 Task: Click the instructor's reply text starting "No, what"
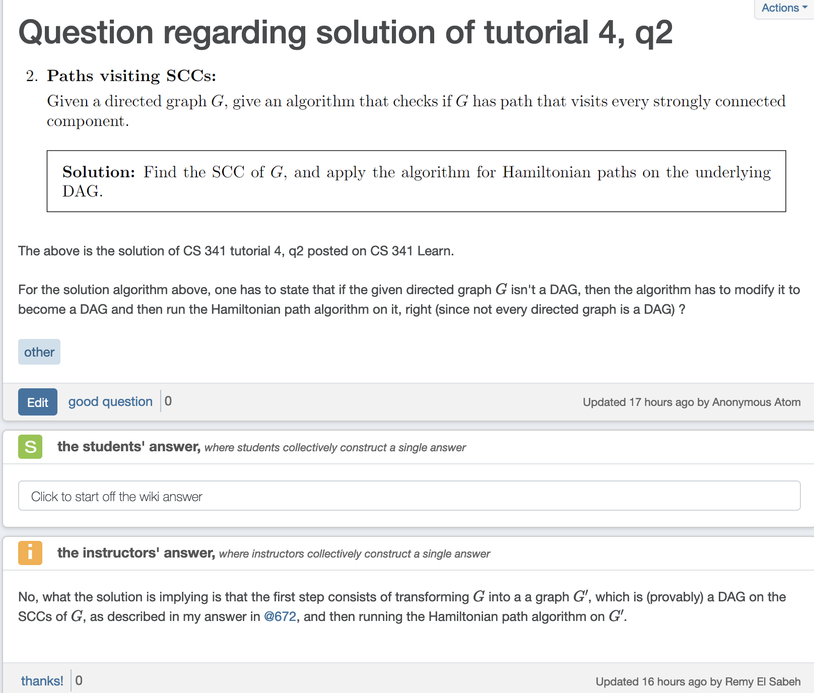pyautogui.click(x=402, y=606)
